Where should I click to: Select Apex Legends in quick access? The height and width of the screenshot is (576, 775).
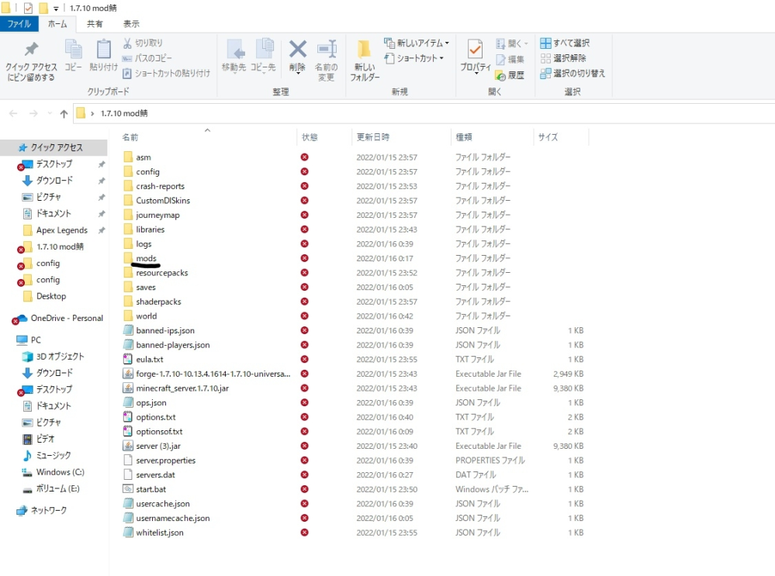[x=61, y=230]
